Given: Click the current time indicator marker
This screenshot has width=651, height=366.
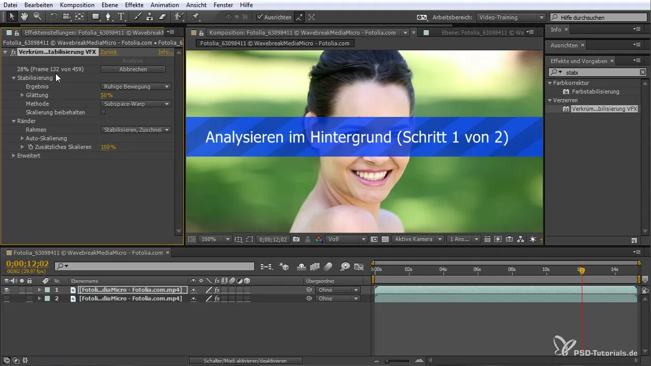Looking at the screenshot, I should [582, 270].
